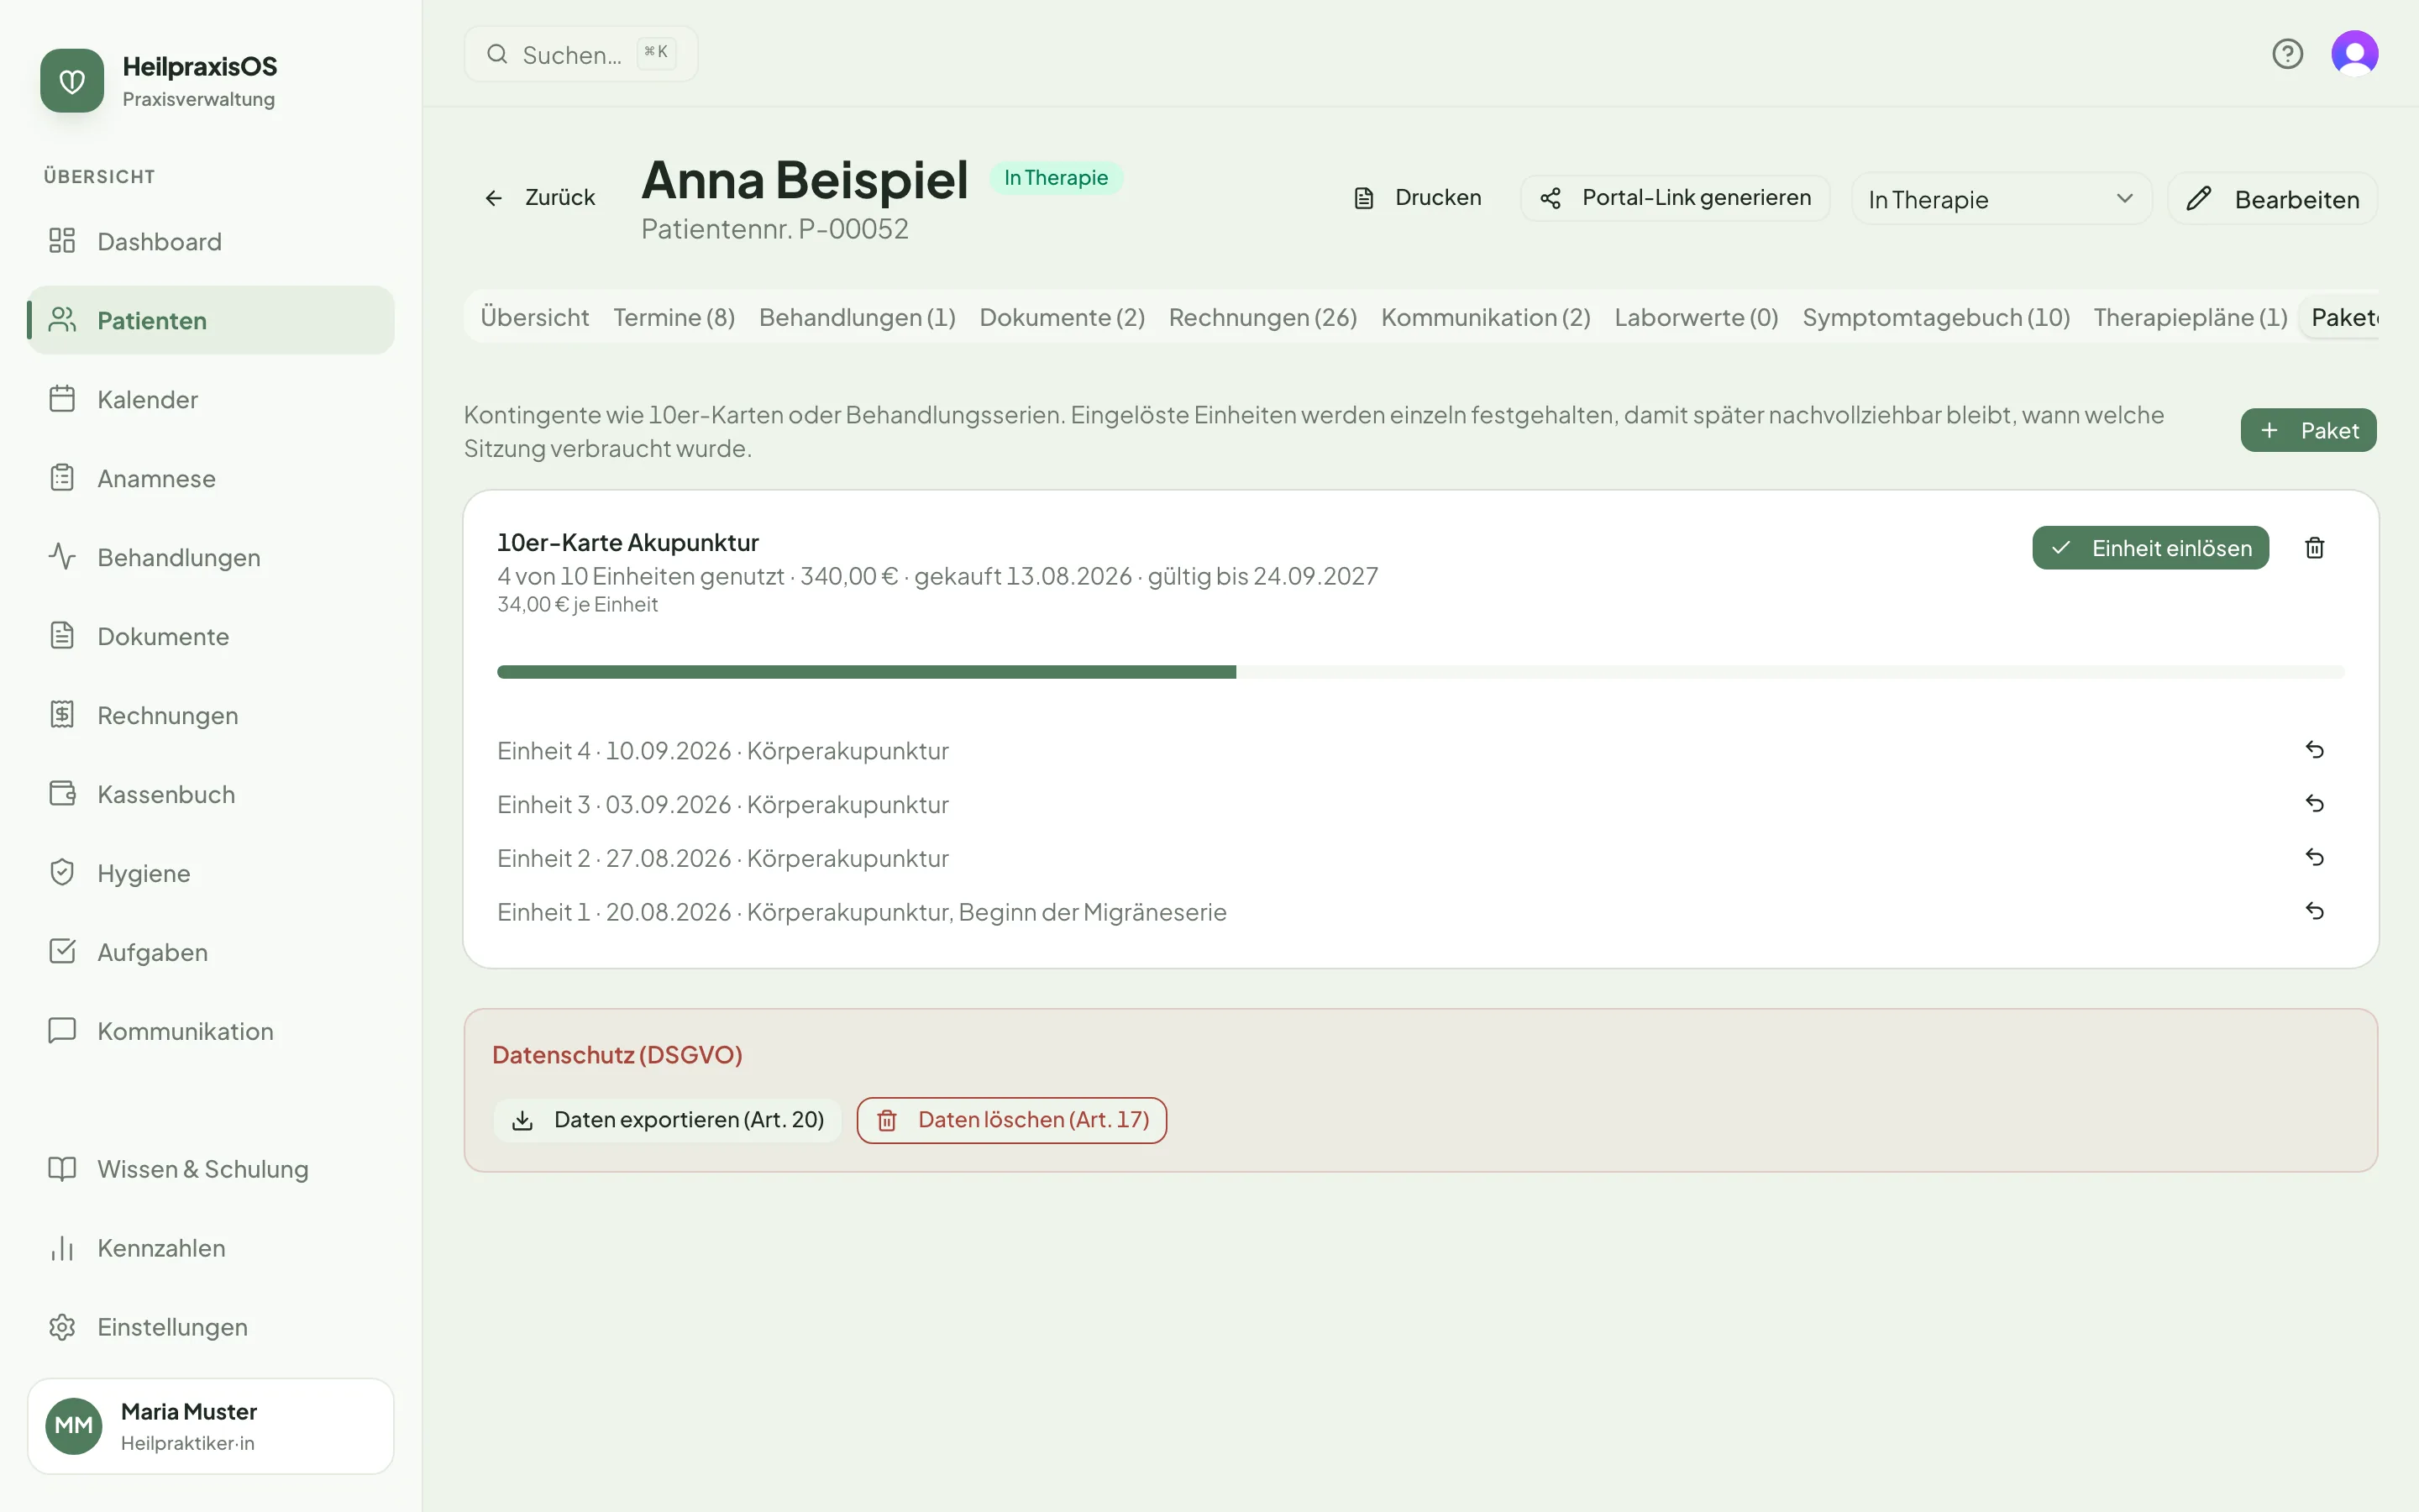Open the Einstellungen gear icon

62,1327
